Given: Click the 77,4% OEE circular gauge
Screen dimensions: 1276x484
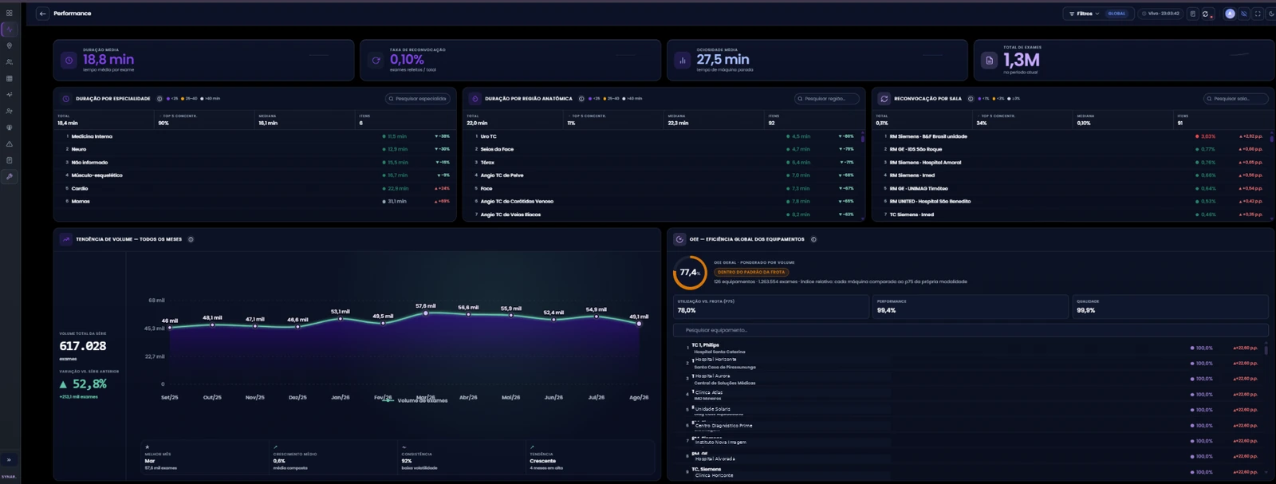Looking at the screenshot, I should 690,273.
